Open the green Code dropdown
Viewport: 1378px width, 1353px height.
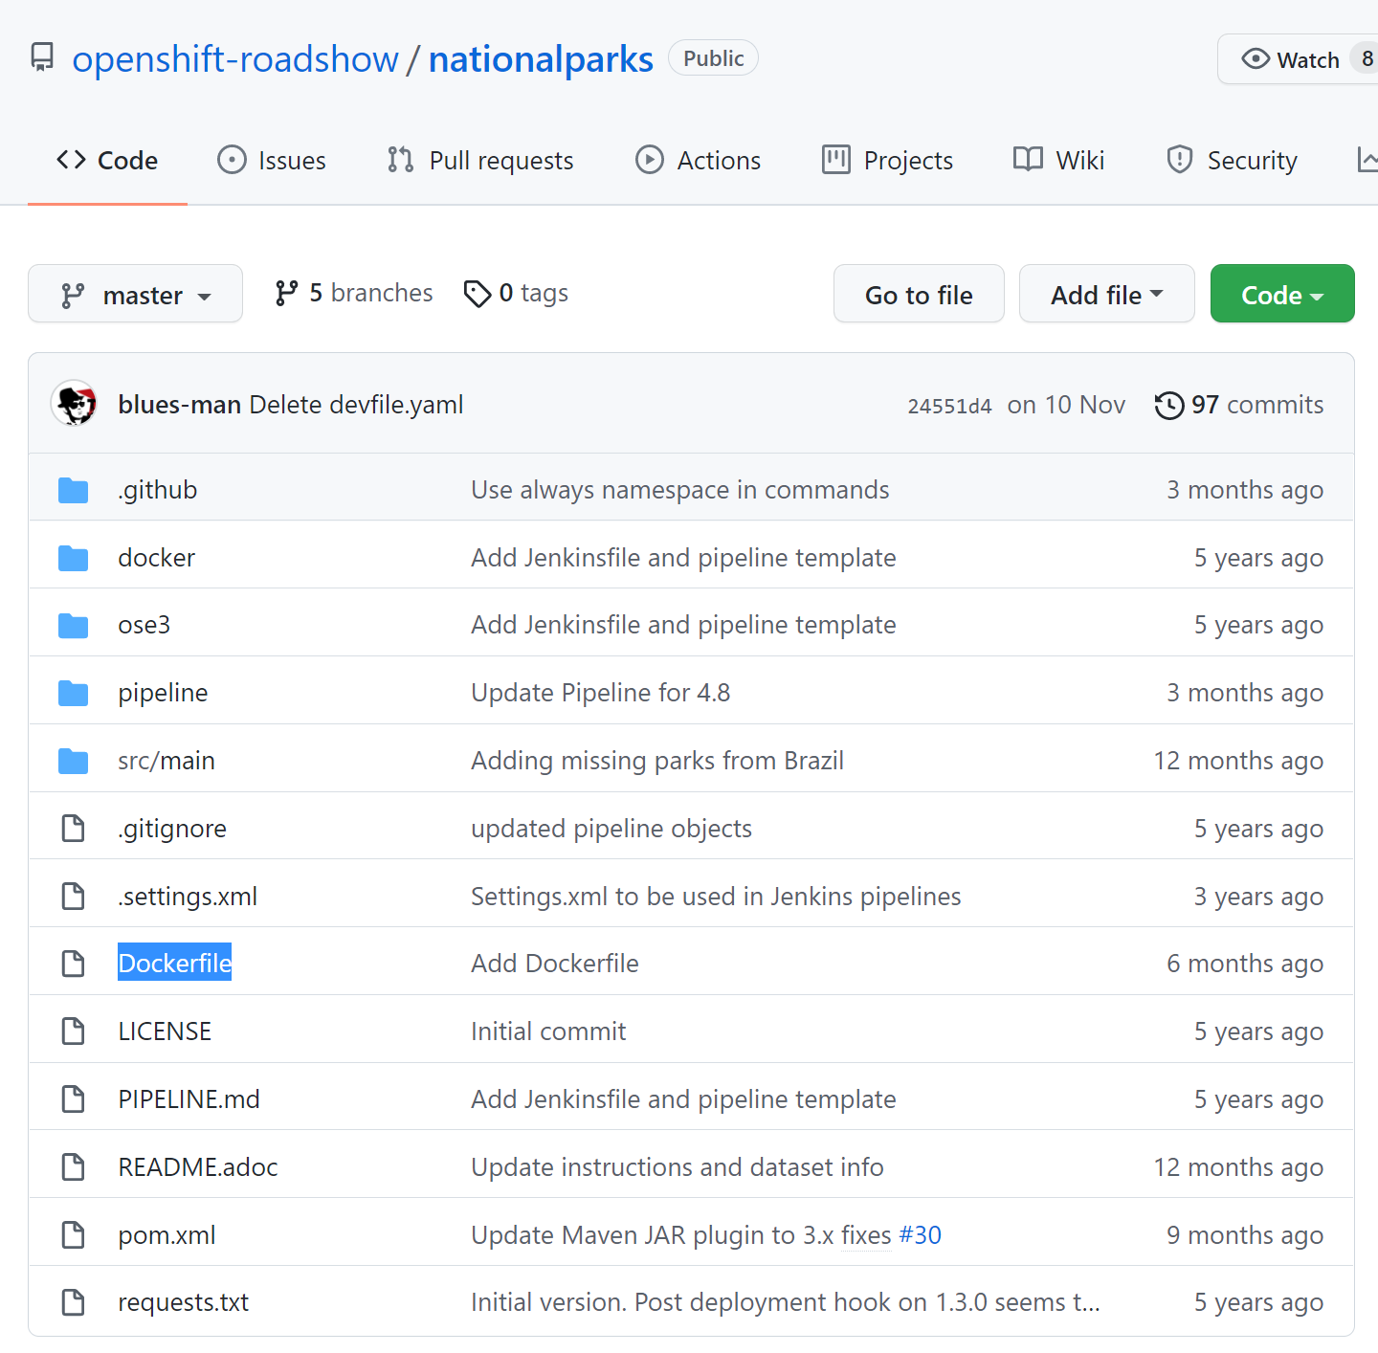tap(1281, 294)
